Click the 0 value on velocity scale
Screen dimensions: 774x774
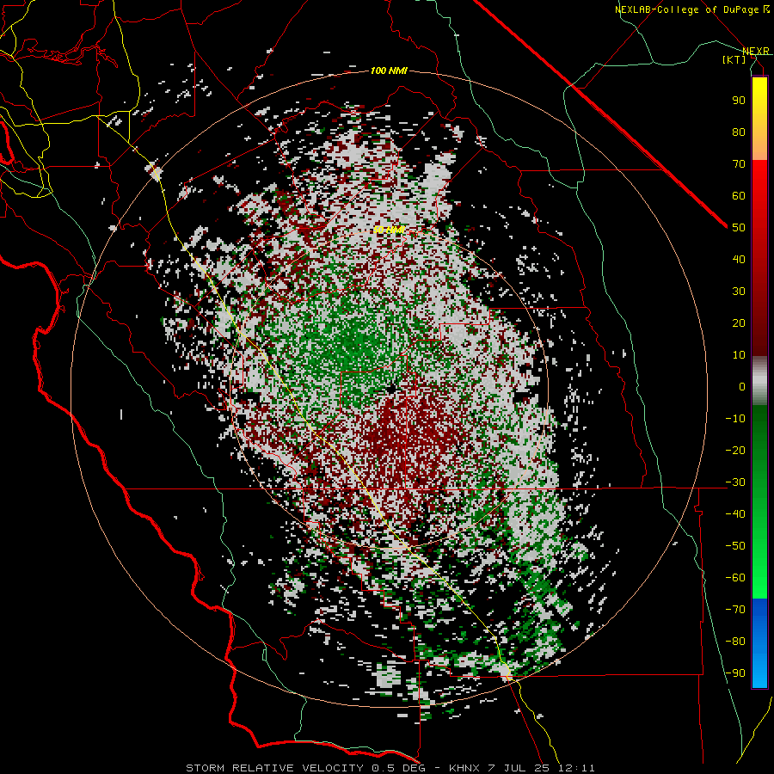point(742,387)
